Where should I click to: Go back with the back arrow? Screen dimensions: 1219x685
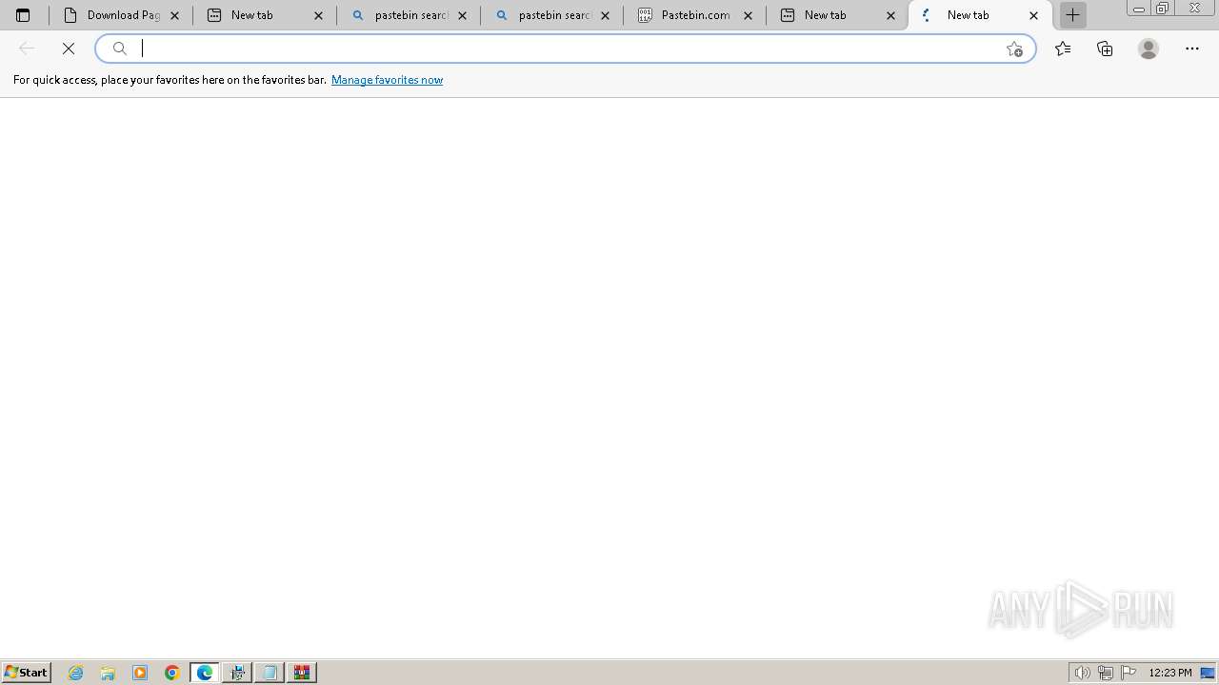[27, 49]
